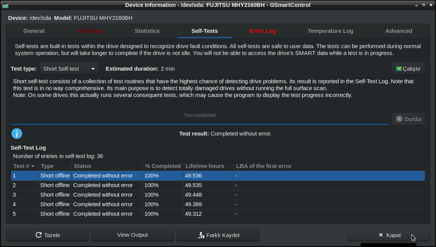
Task: Open the Statistics tab
Action: tap(147, 31)
